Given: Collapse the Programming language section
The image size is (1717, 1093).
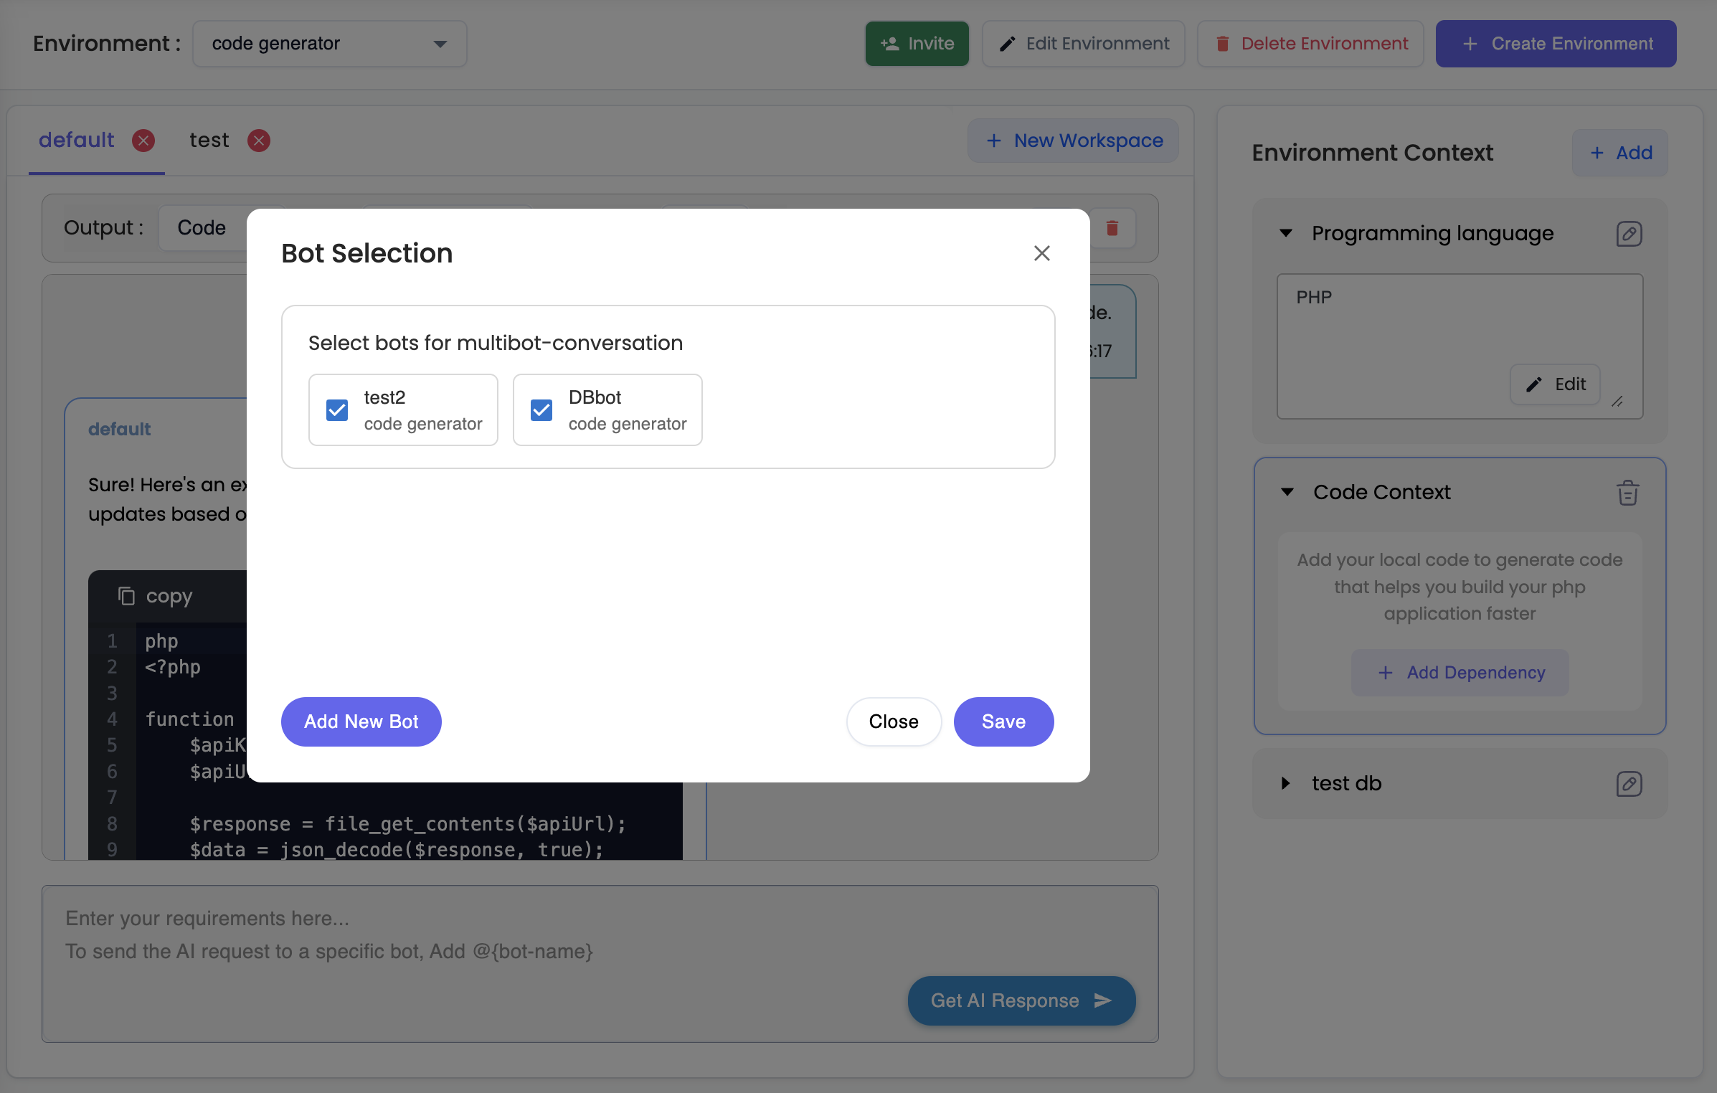Looking at the screenshot, I should [x=1285, y=233].
